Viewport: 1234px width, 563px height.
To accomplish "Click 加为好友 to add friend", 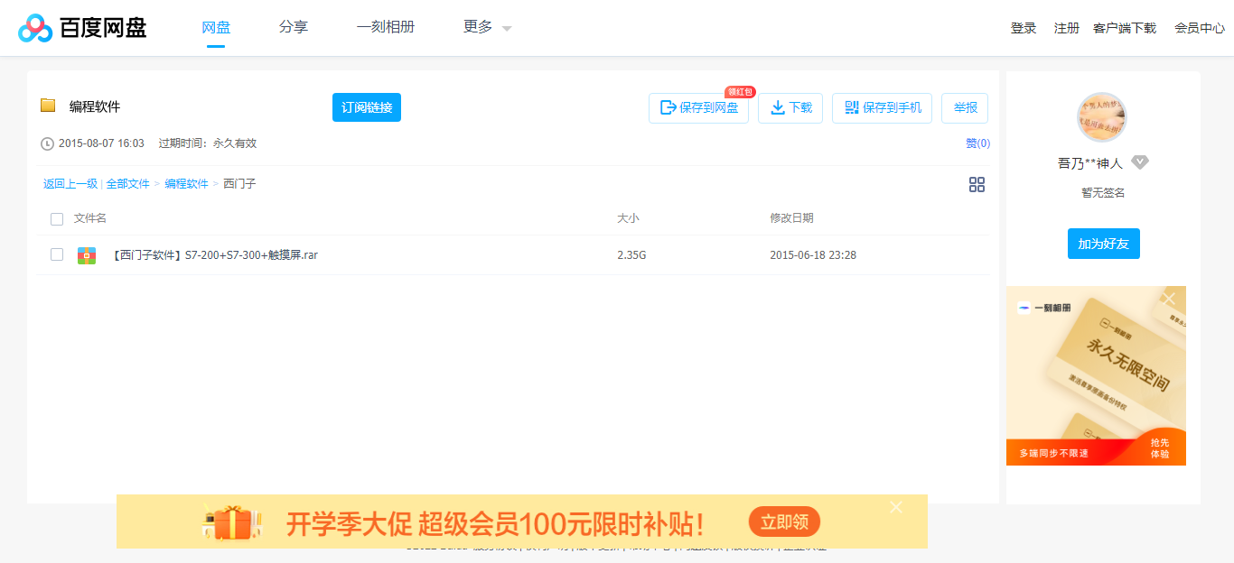I will pyautogui.click(x=1103, y=243).
